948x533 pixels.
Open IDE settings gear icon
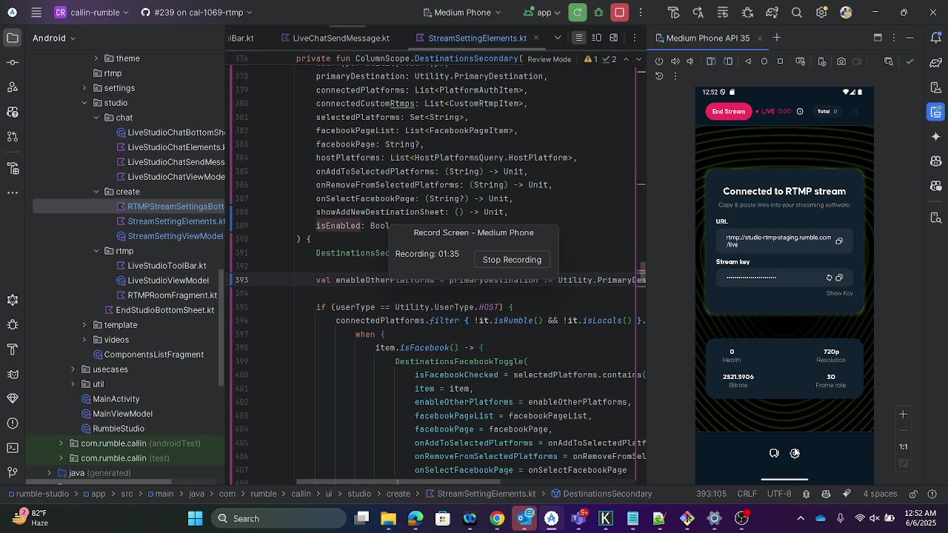[821, 13]
